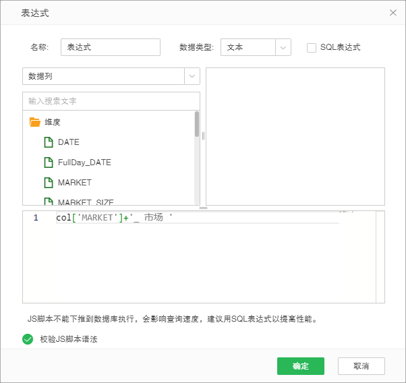This screenshot has height=383, width=406.
Task: Enable the SQL表达式 checkbox
Action: coord(312,47)
